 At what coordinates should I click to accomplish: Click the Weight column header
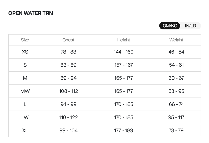176,40
